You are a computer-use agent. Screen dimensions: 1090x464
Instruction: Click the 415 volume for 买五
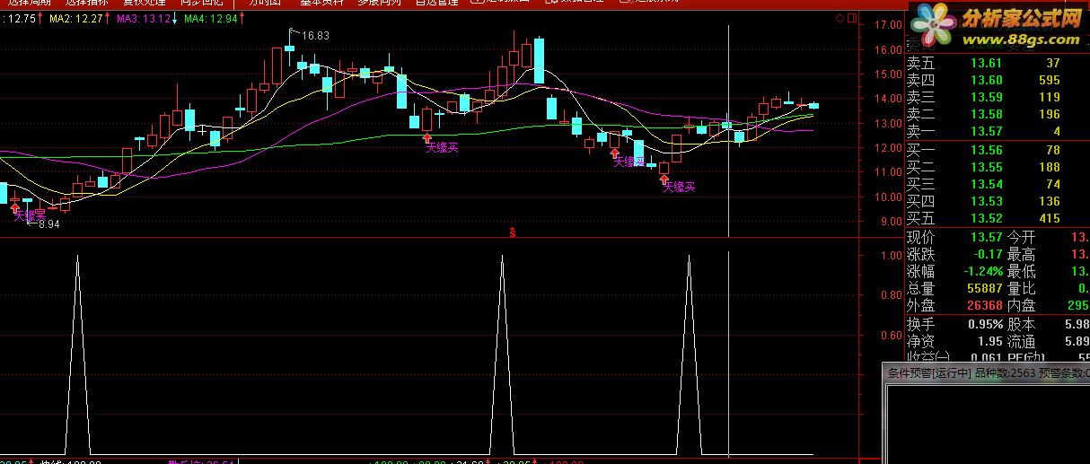1049,218
